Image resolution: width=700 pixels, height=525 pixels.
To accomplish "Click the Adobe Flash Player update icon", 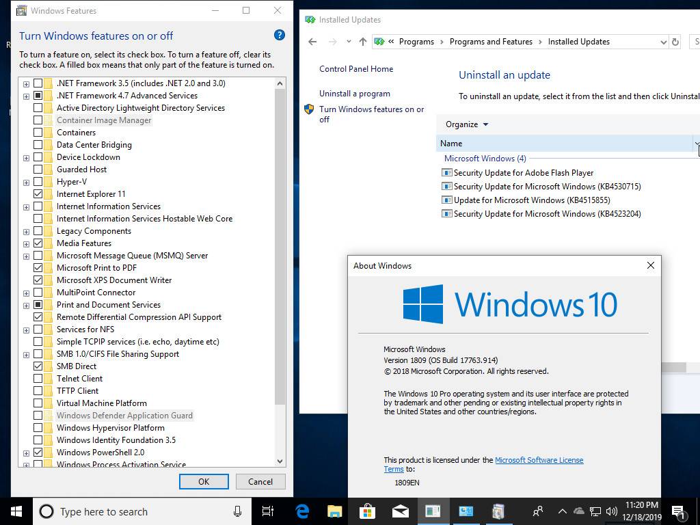I will click(446, 172).
